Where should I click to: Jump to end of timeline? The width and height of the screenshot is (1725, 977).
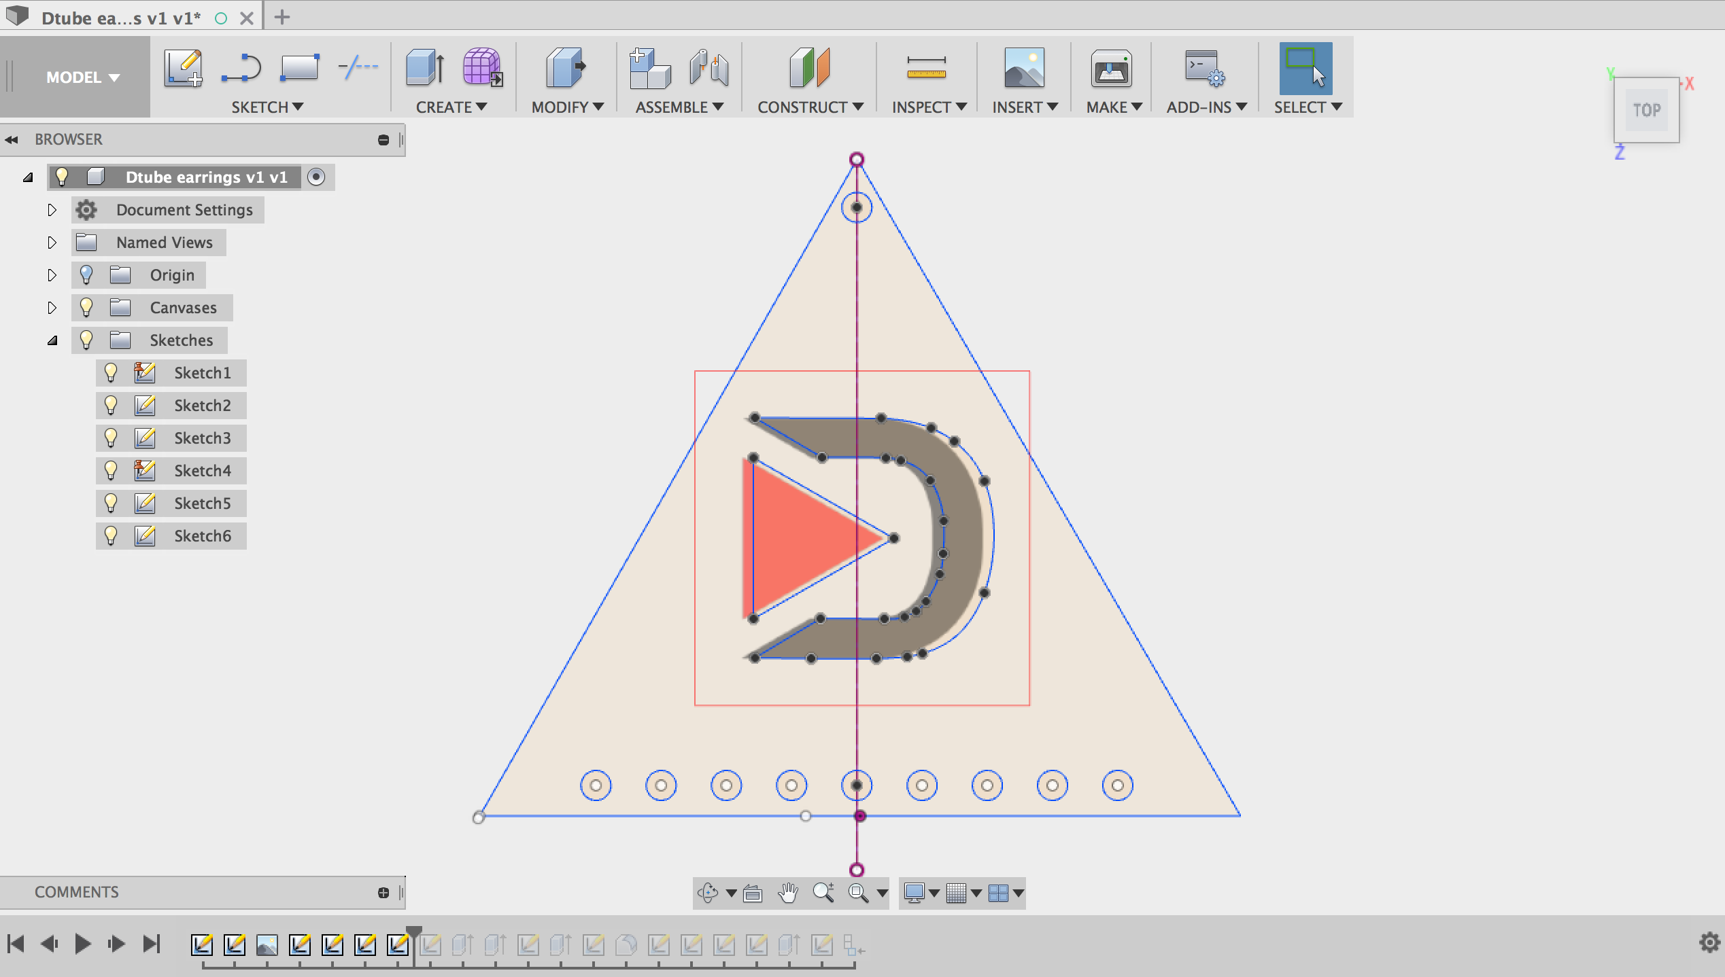tap(151, 943)
